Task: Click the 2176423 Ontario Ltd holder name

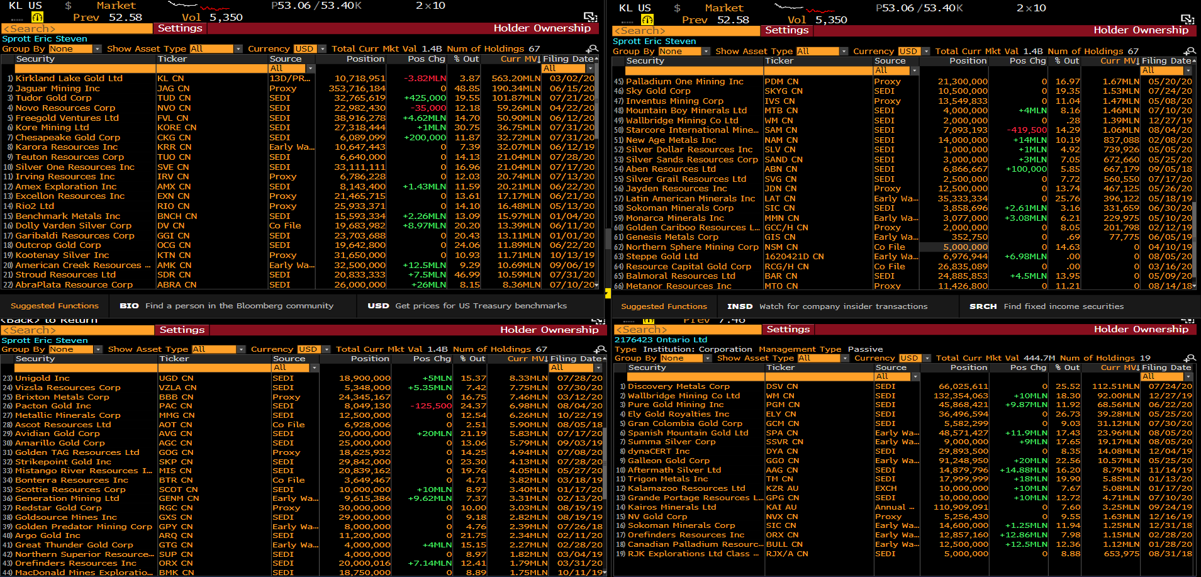Action: pos(661,340)
